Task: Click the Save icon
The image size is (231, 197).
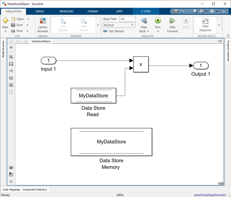Action: coord(13,25)
